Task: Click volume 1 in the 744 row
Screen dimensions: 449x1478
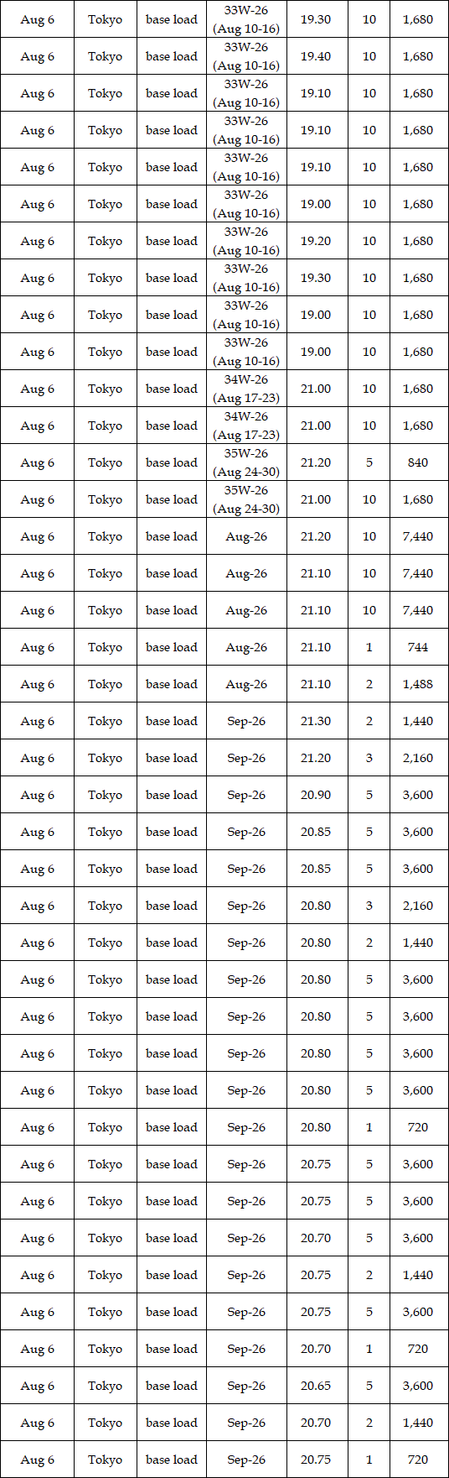Action: click(369, 647)
